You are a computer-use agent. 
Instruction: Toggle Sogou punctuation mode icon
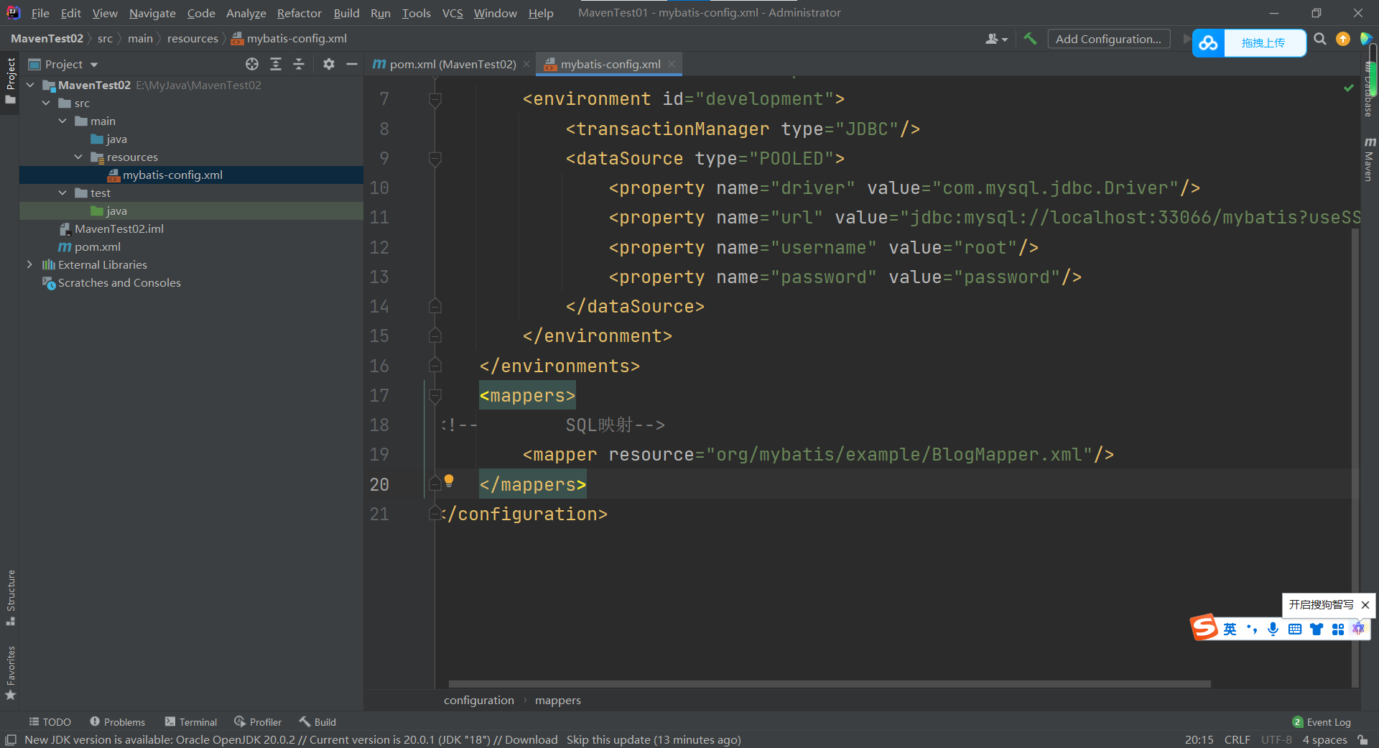click(x=1252, y=629)
